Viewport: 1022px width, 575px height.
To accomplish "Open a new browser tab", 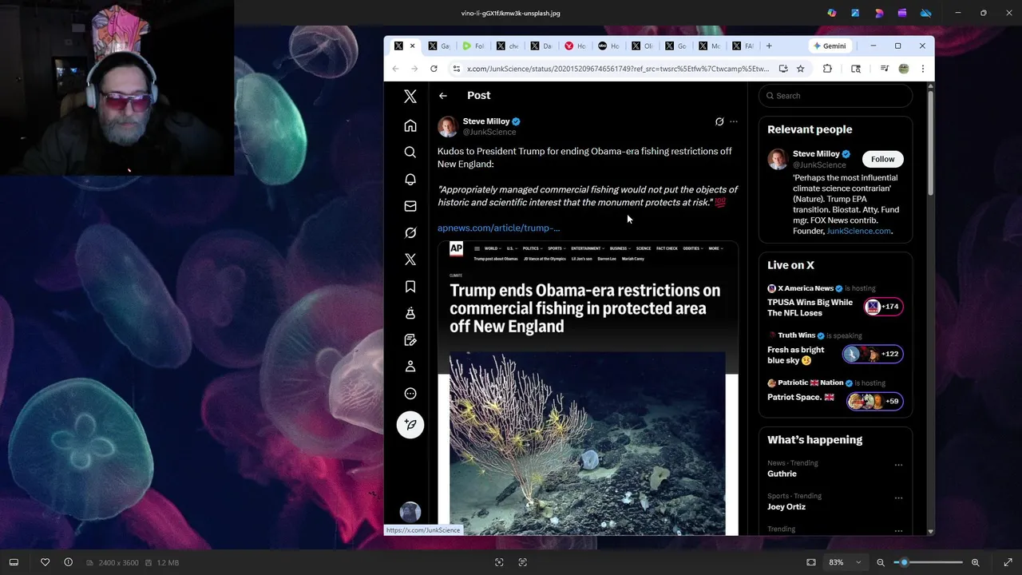I will tap(769, 46).
